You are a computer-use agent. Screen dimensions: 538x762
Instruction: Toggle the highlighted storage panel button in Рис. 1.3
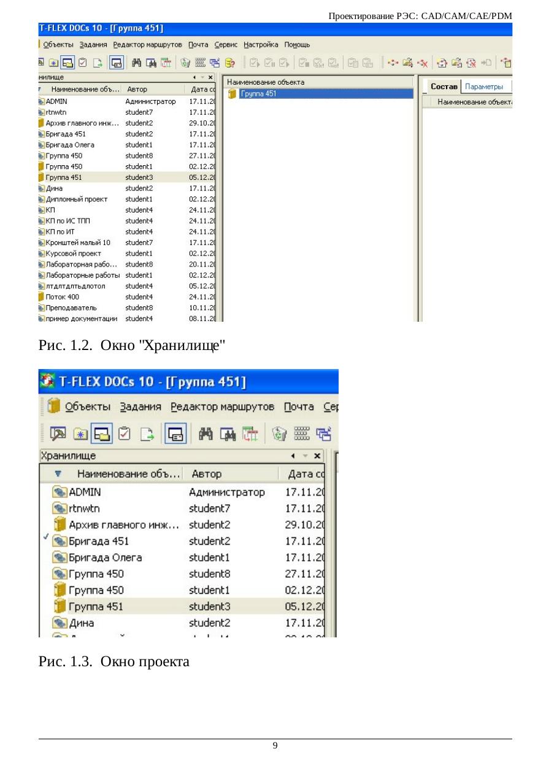click(x=102, y=434)
